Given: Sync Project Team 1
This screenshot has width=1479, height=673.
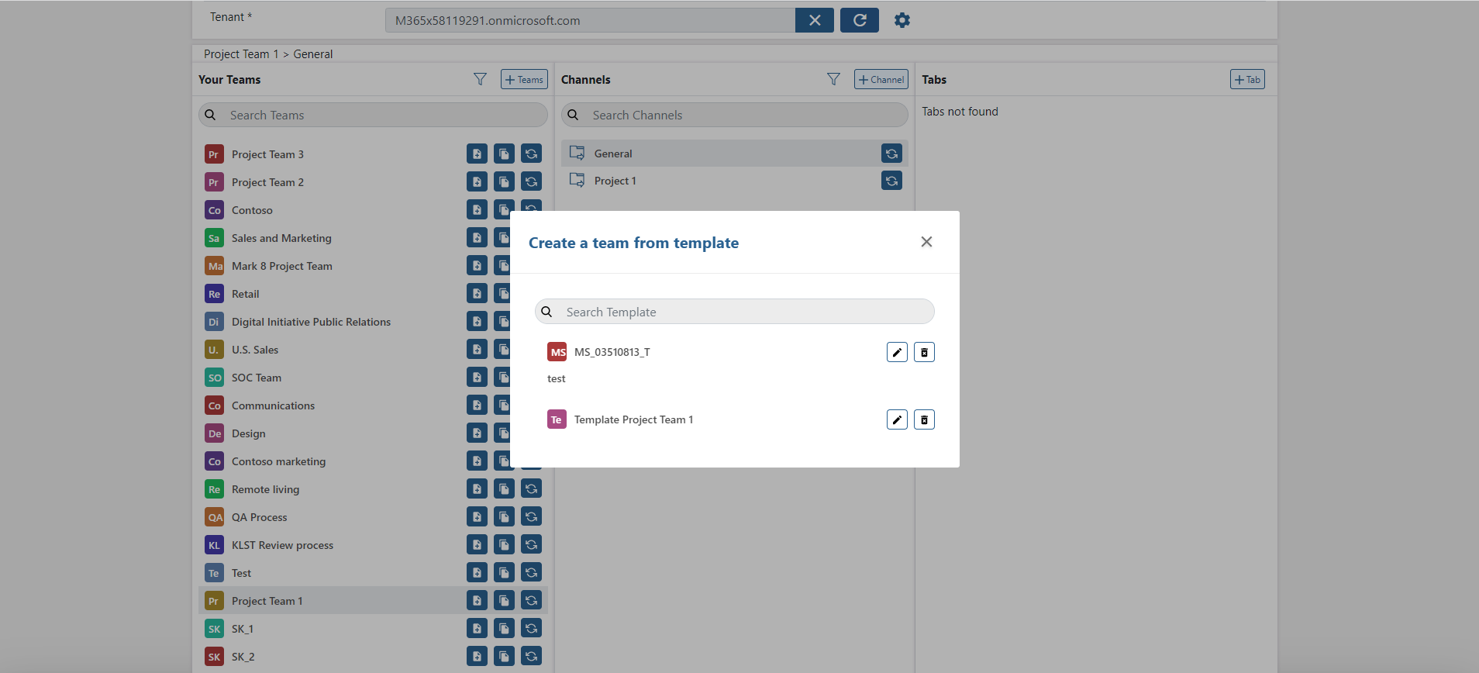Looking at the screenshot, I should [531, 600].
